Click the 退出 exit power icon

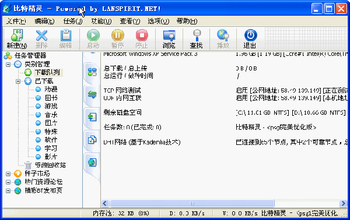click(250, 35)
